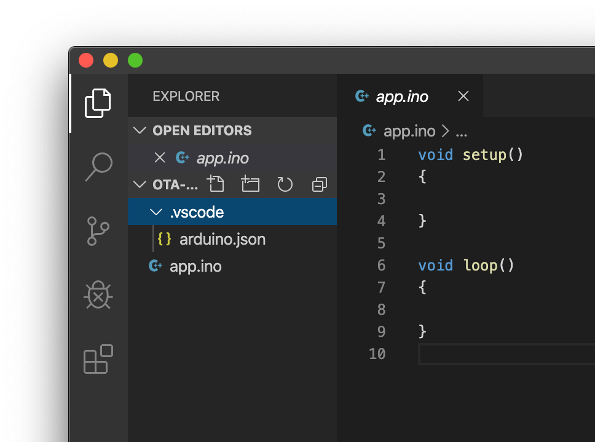Image resolution: width=595 pixels, height=442 pixels.
Task: Open the Search view in the activity bar
Action: point(98,167)
